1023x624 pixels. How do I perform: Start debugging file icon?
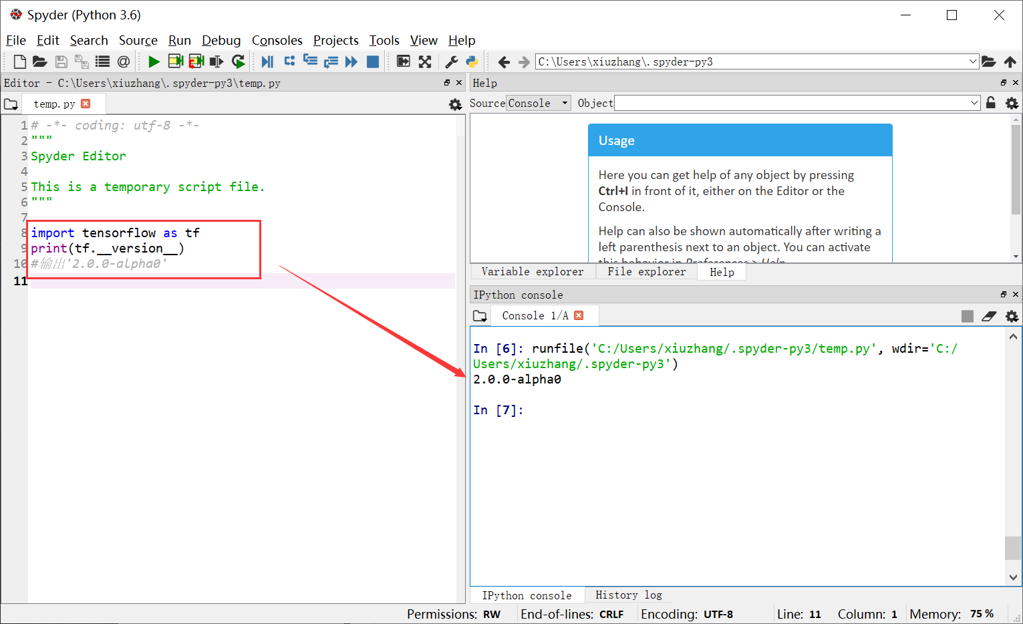point(267,61)
